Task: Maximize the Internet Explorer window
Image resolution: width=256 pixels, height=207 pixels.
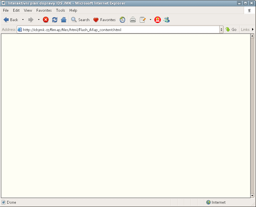Action: click(245, 3)
